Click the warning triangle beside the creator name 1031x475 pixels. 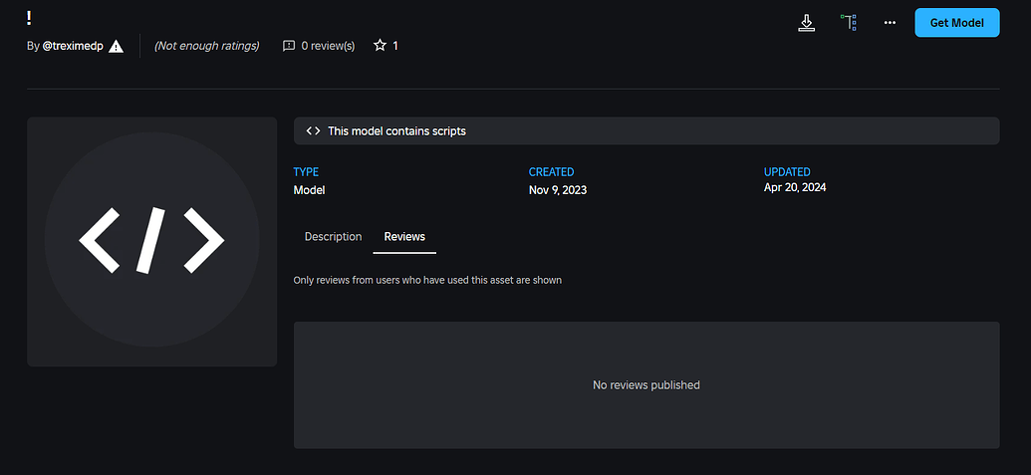117,46
